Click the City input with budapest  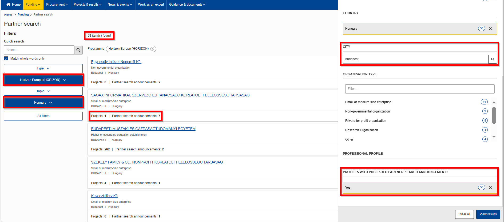click(x=415, y=59)
